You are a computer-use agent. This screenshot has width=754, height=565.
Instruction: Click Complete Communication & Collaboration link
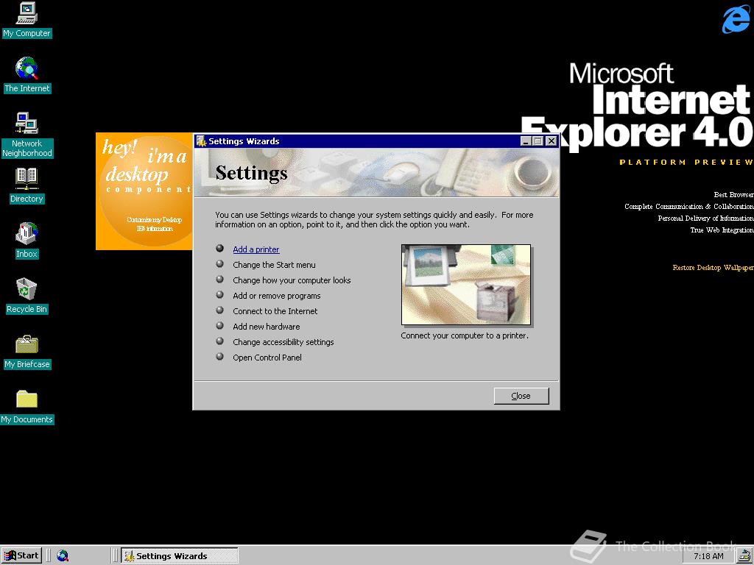point(689,207)
